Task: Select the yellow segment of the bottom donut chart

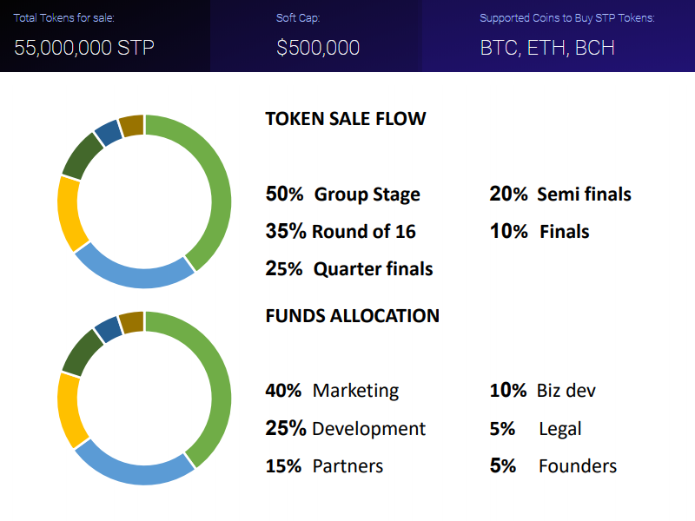Action: [x=69, y=408]
